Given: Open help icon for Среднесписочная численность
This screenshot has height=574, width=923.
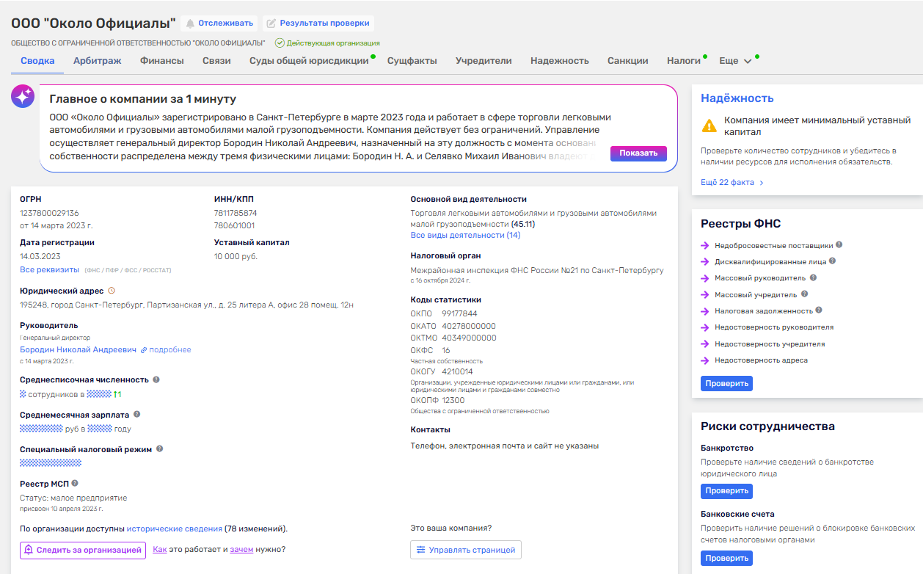Looking at the screenshot, I should coord(156,379).
